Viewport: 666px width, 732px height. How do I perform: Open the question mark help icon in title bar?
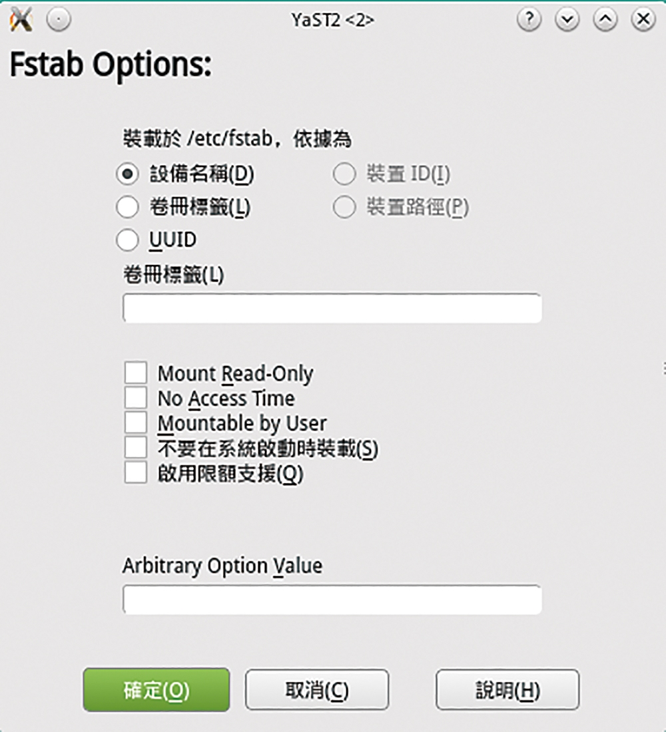click(529, 19)
